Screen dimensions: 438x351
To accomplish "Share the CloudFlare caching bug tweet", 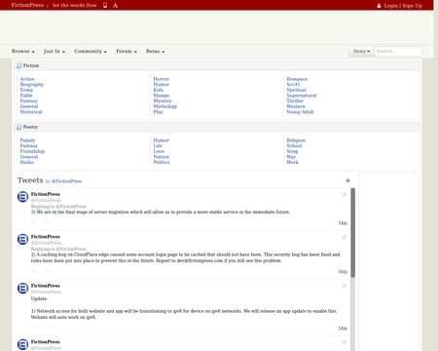I will coord(48,271).
